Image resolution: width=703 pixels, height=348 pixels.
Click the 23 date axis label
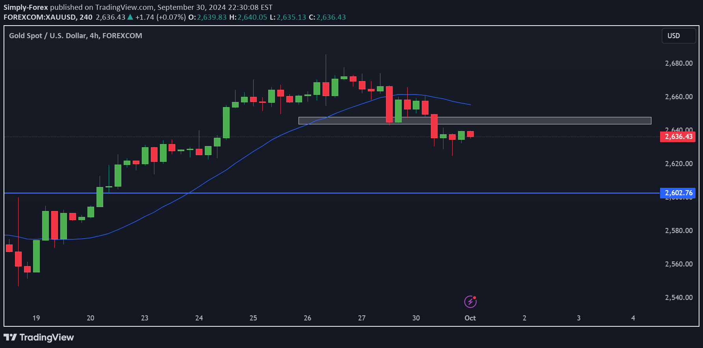[145, 318]
